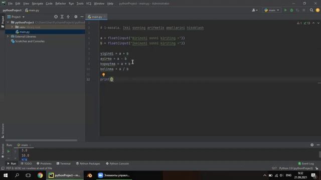Open the Edit menu
This screenshot has width=321, height=180.
click(18, 3)
